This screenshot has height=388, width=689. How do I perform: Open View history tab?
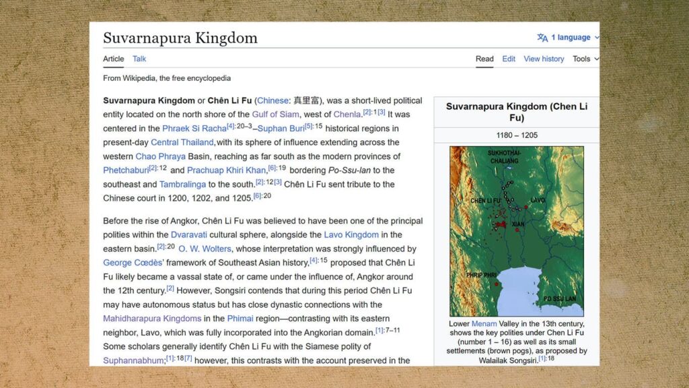point(544,59)
